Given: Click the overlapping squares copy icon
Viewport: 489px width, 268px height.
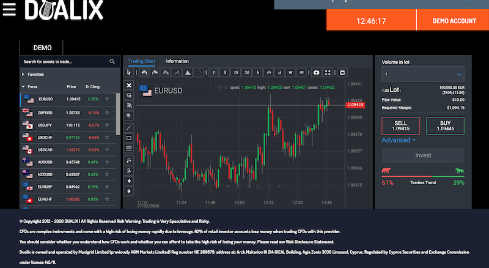Looking at the screenshot, I should pyautogui.click(x=129, y=116).
